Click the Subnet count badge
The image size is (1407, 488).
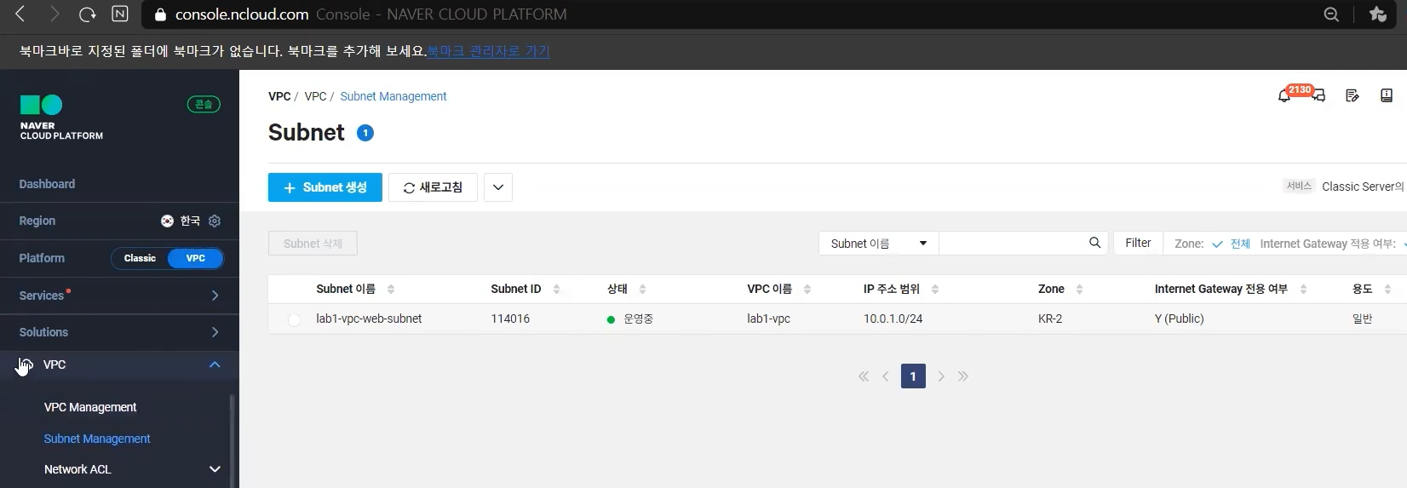pyautogui.click(x=365, y=133)
